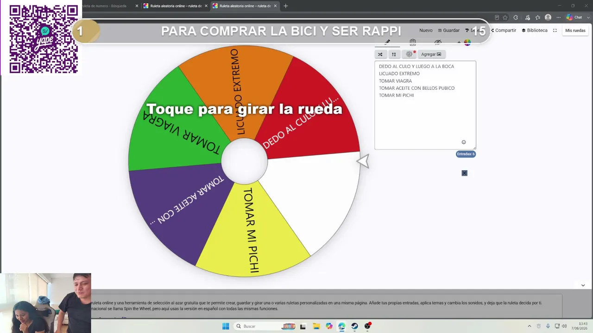Close the Búsqueda browser tab
Screen dimensions: 593x333
(x=137, y=6)
